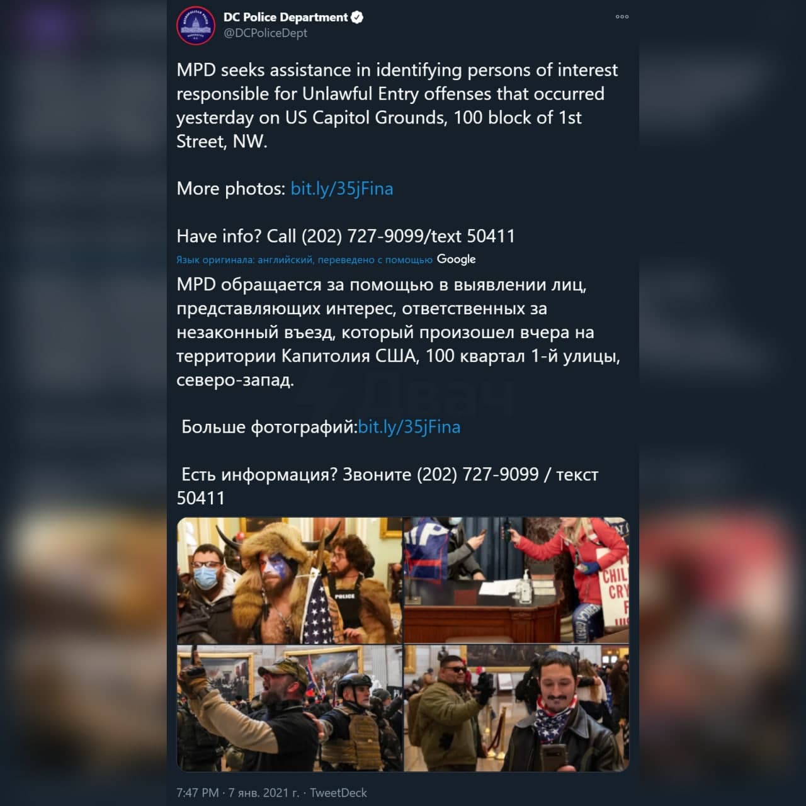Click the date '7 янв. 2021 г.'
This screenshot has height=806, width=806.
[263, 793]
